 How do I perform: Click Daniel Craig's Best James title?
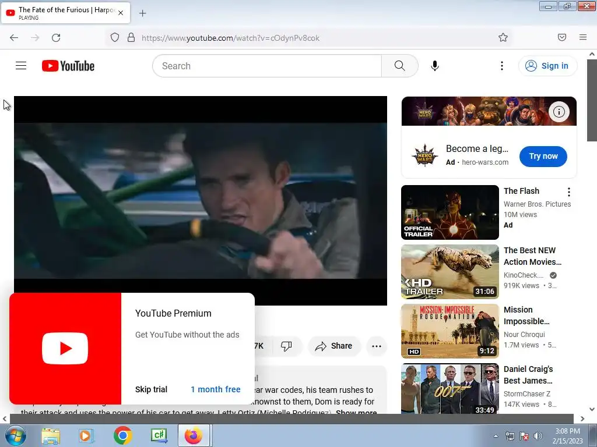coord(528,375)
